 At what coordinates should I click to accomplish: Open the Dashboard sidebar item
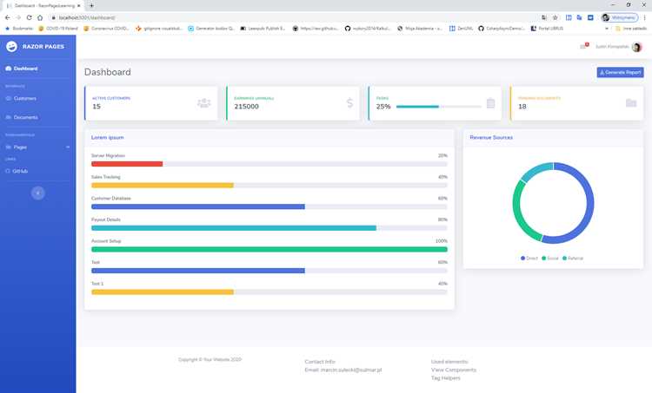[22, 69]
